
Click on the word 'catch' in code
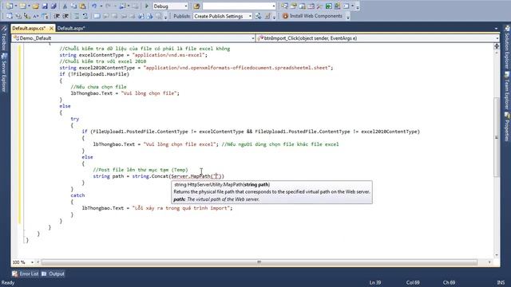click(x=77, y=195)
